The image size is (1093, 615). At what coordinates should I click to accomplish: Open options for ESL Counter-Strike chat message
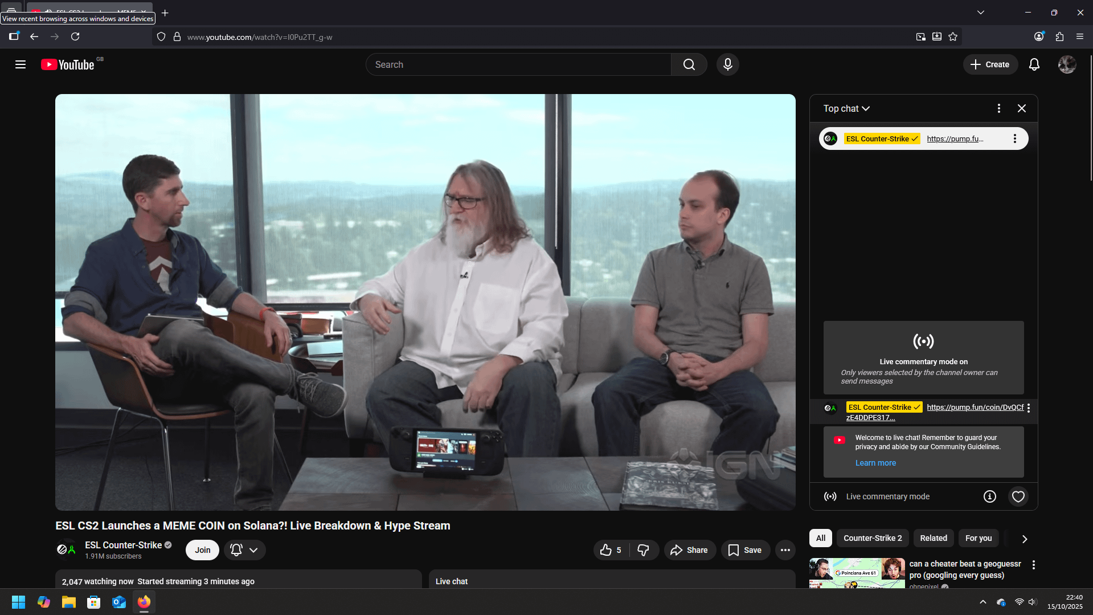click(1029, 408)
